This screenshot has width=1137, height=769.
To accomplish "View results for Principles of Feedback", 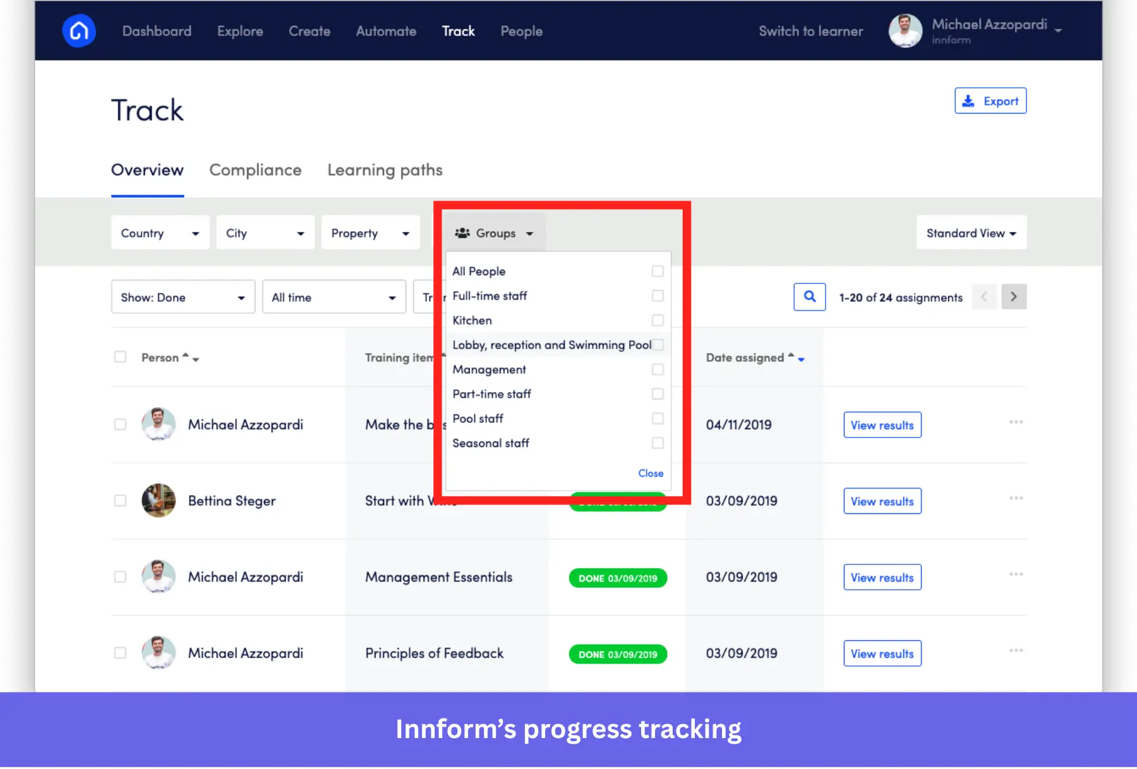I will (882, 653).
